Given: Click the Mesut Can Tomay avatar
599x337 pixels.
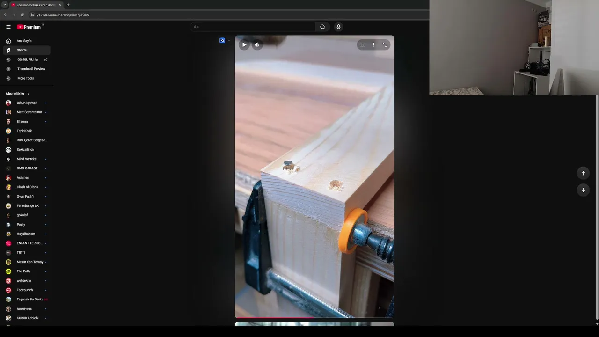Looking at the screenshot, I should coord(8,262).
